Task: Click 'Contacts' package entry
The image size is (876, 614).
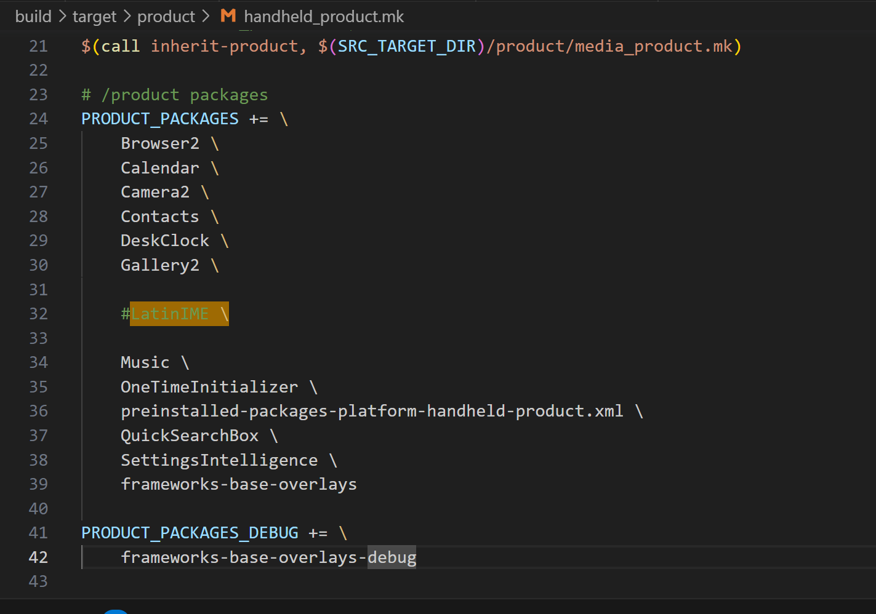Action: [160, 217]
